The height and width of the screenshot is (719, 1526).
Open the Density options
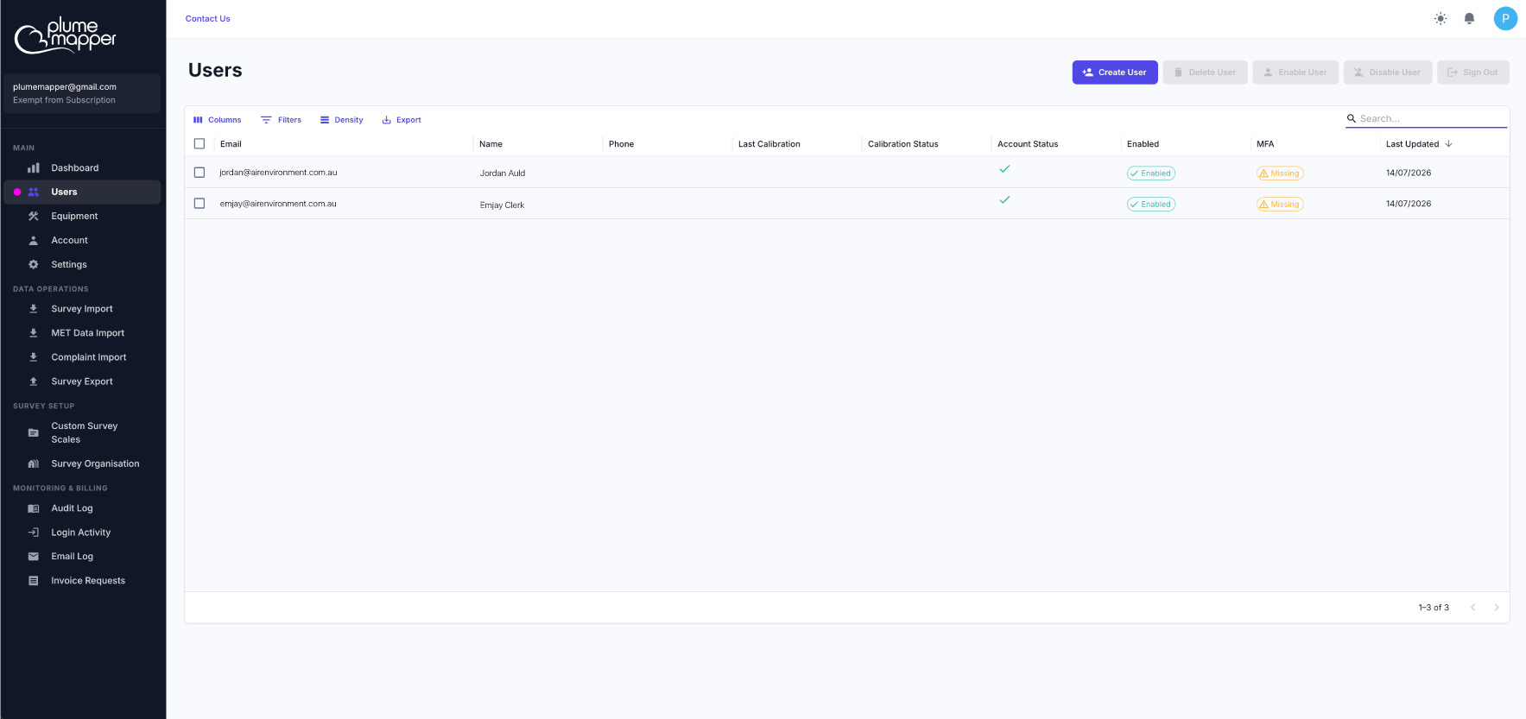coord(342,120)
